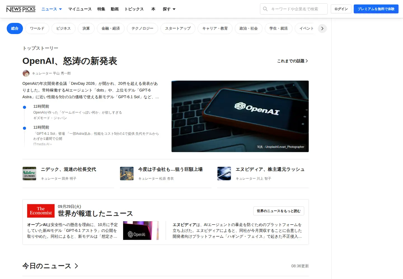Click the chevron beside 今日のニュース
403x279 pixels.
76,266
